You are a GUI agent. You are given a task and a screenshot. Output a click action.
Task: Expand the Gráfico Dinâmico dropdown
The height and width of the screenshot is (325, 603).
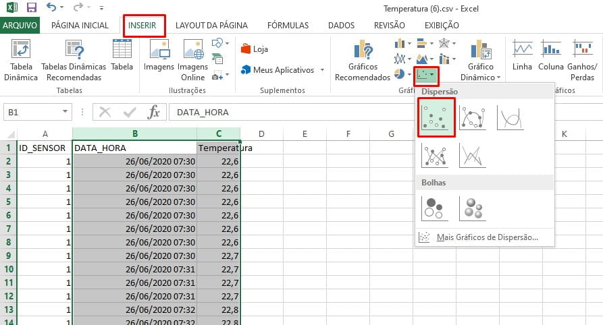click(481, 78)
